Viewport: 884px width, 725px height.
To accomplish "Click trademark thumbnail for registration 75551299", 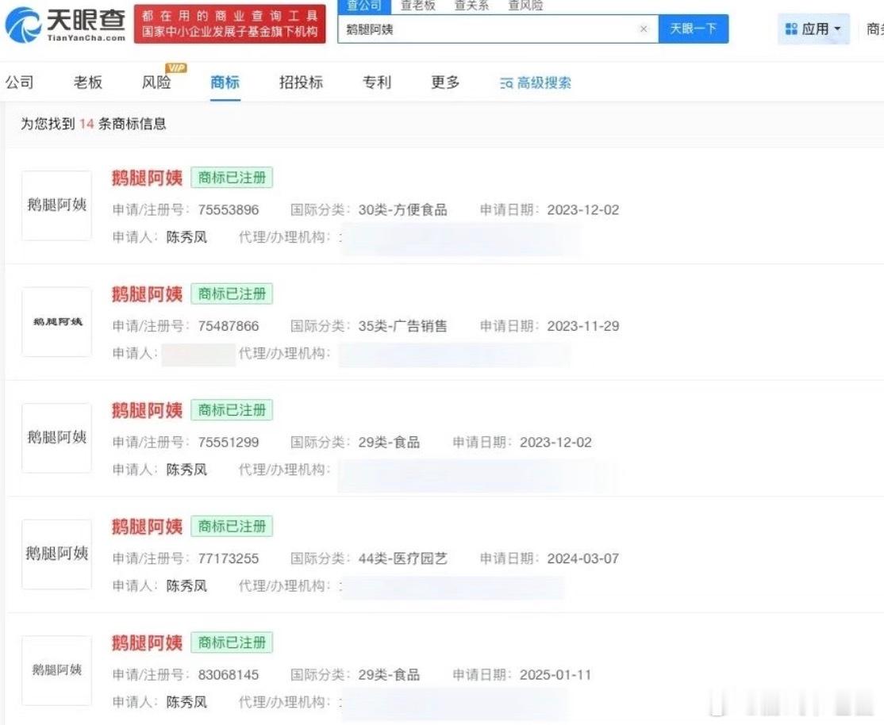I will 56,438.
